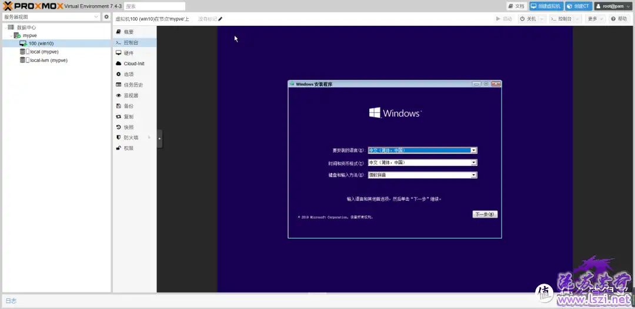Open the 复制 replication tab

point(135,117)
